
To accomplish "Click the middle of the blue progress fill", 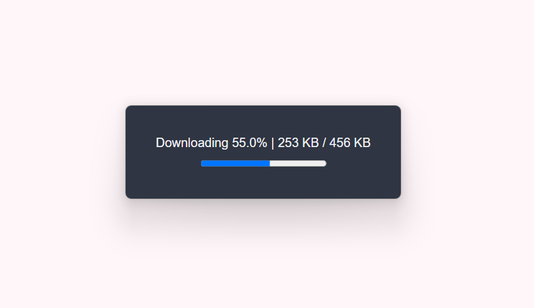I will point(236,163).
